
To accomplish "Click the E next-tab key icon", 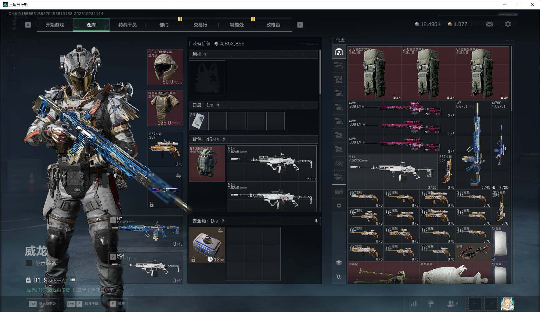I will point(300,25).
